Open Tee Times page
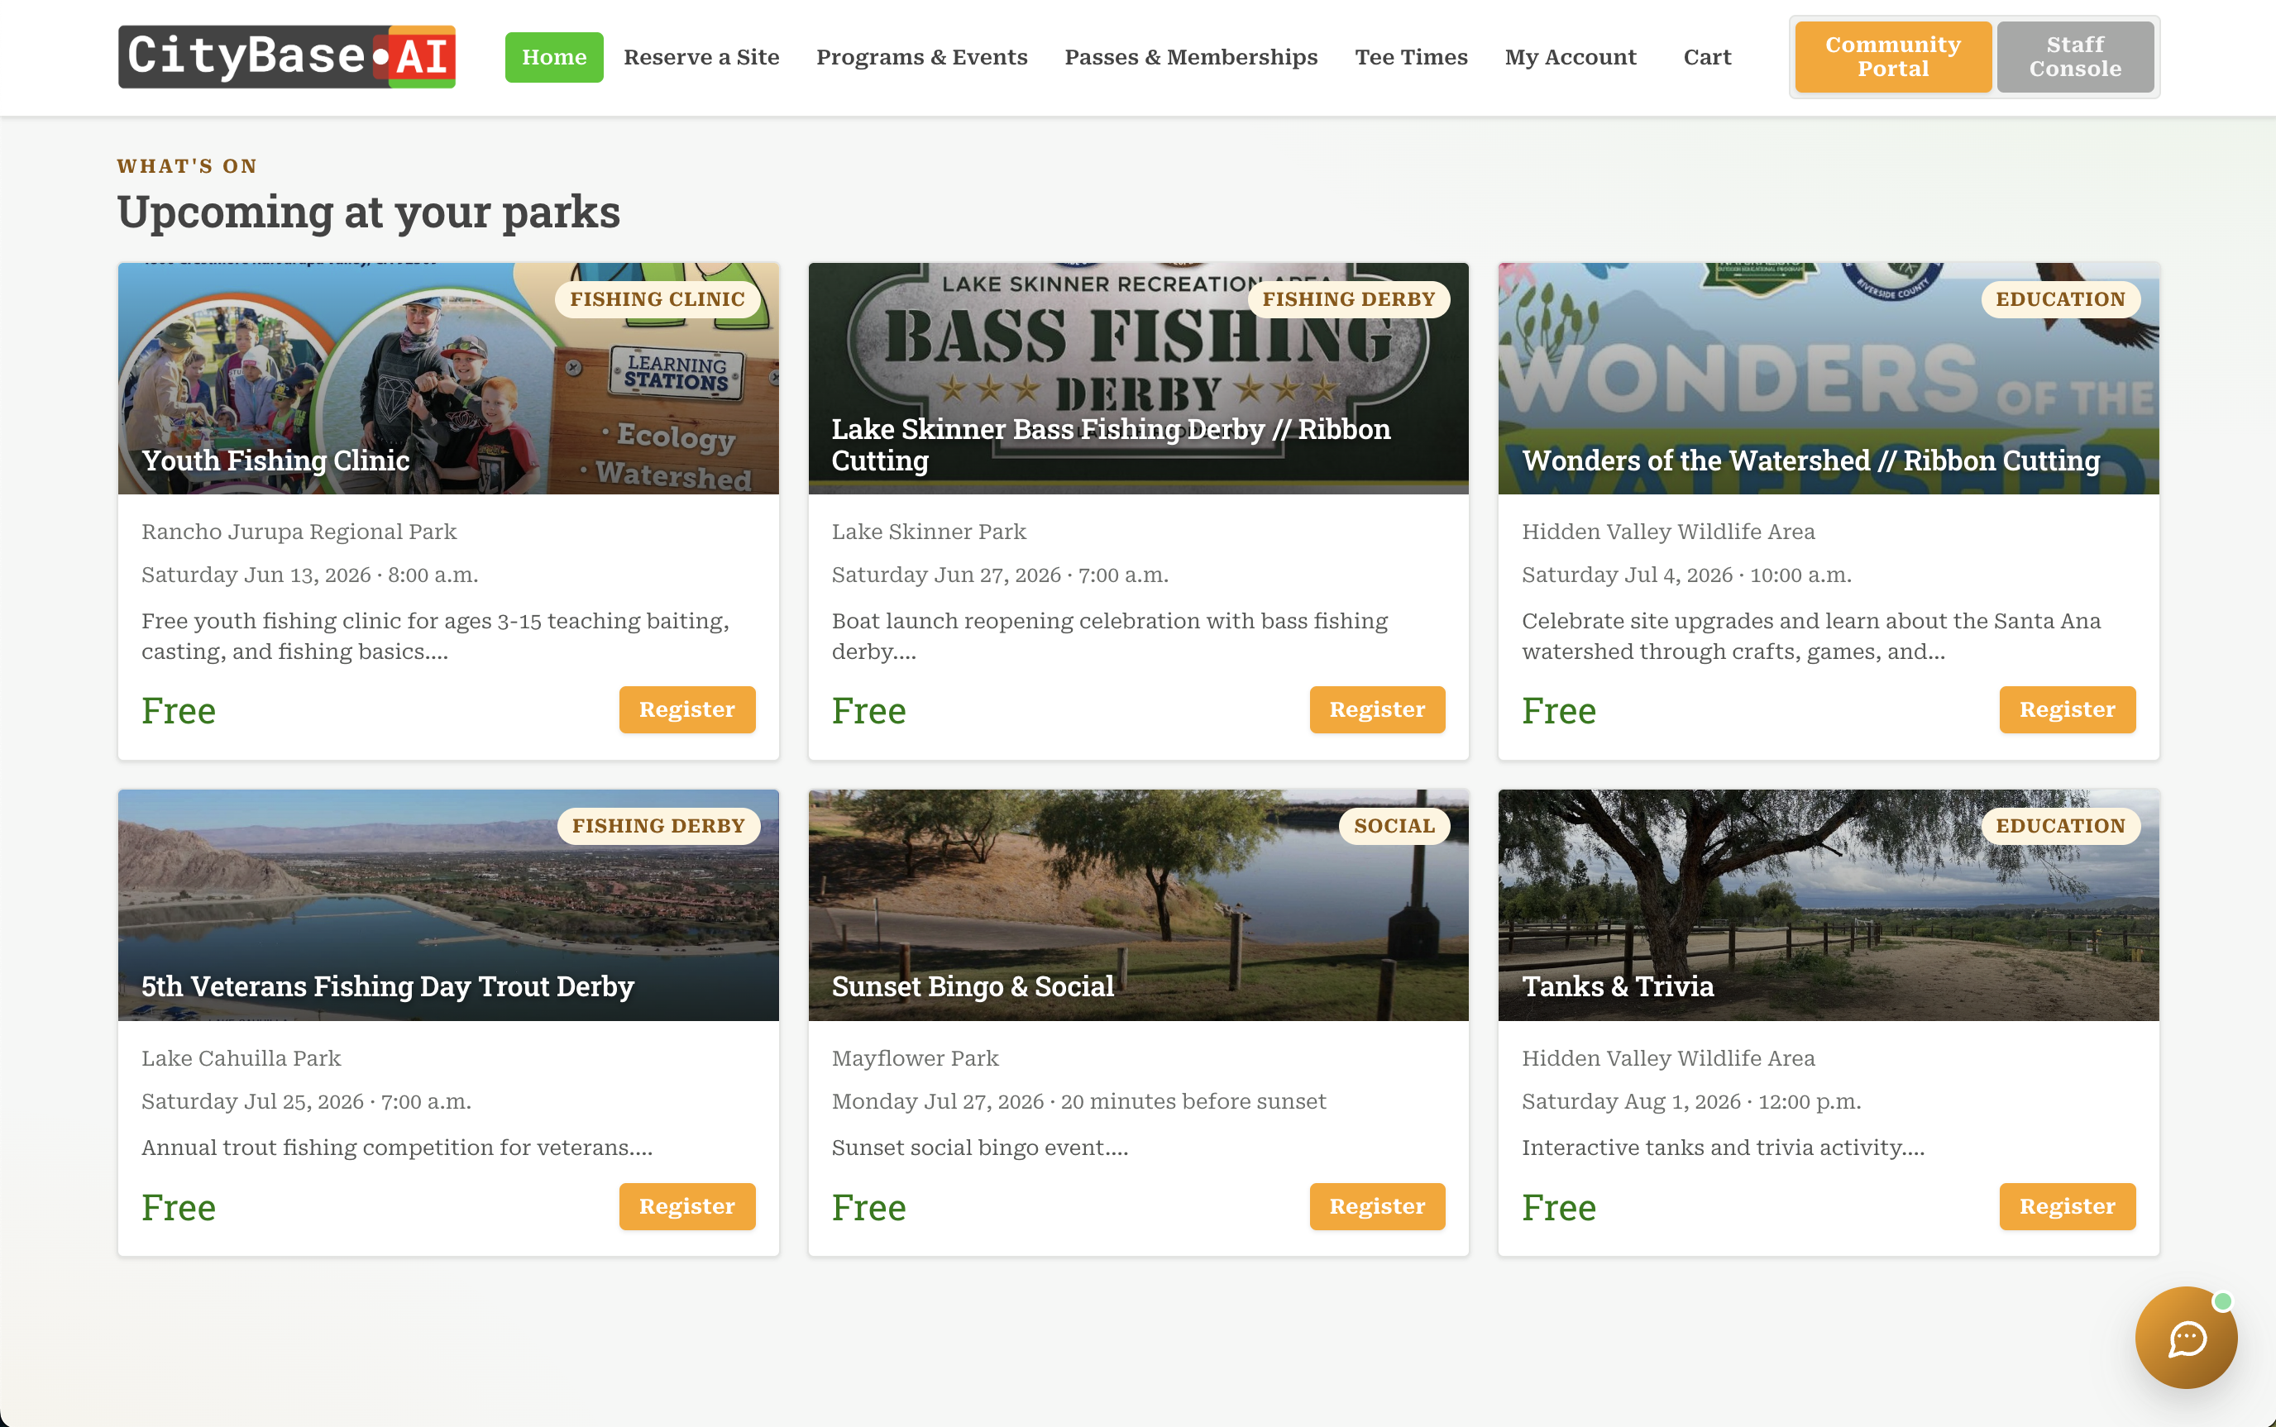This screenshot has height=1427, width=2276. pyautogui.click(x=1411, y=58)
